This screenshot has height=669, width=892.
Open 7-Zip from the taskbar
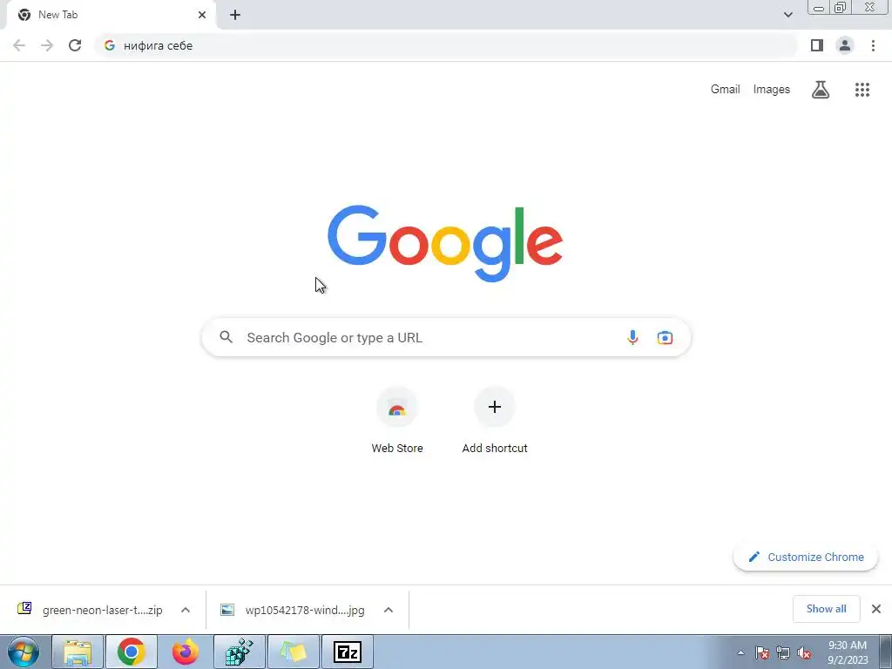(348, 652)
